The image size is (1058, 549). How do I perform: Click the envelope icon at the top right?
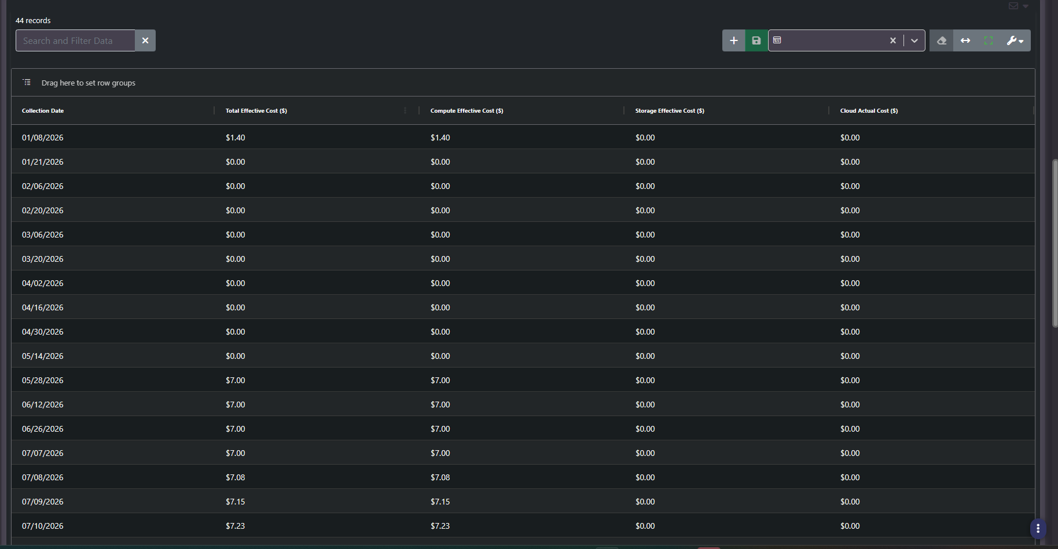pos(1013,6)
